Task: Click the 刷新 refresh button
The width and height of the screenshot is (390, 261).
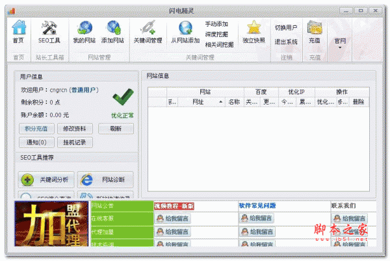Action: 116,129
